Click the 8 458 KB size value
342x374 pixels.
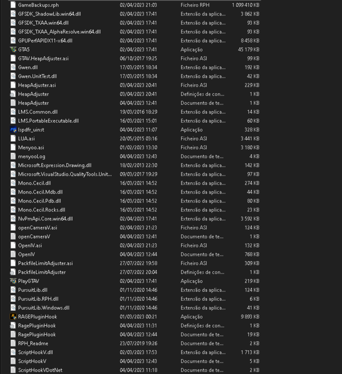(x=250, y=40)
